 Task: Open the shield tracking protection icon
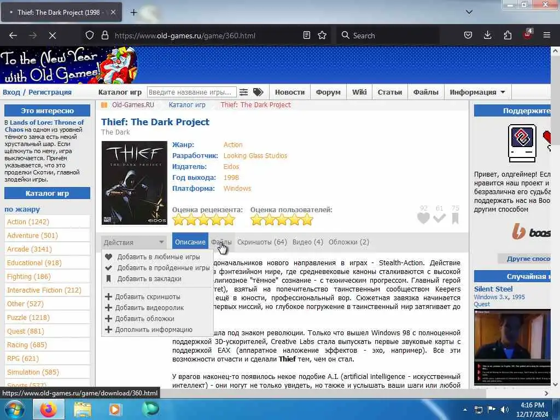tap(90, 36)
